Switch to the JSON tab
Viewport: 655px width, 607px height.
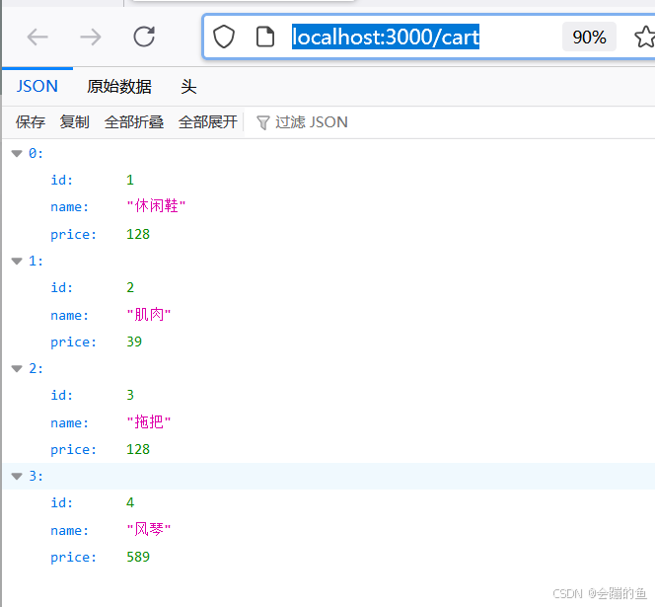pos(37,86)
